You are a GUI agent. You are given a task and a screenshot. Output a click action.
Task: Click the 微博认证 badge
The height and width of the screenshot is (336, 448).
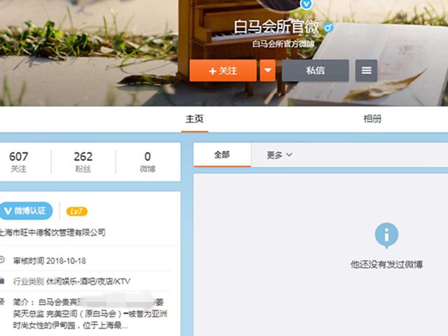pos(26,211)
